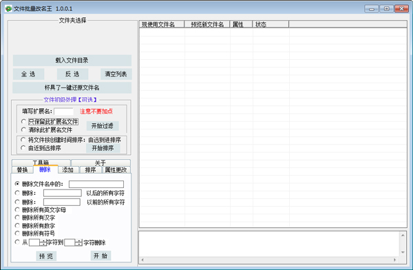This screenshot has height=270, width=413.
Task: Focus the start-character number field
Action: (x=34, y=242)
